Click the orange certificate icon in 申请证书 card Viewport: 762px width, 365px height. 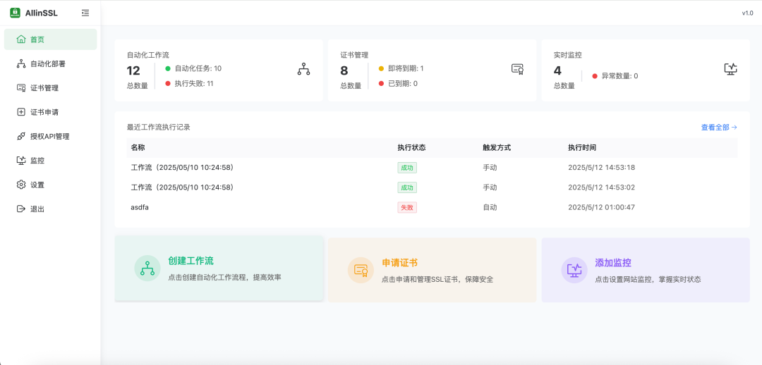(x=361, y=270)
